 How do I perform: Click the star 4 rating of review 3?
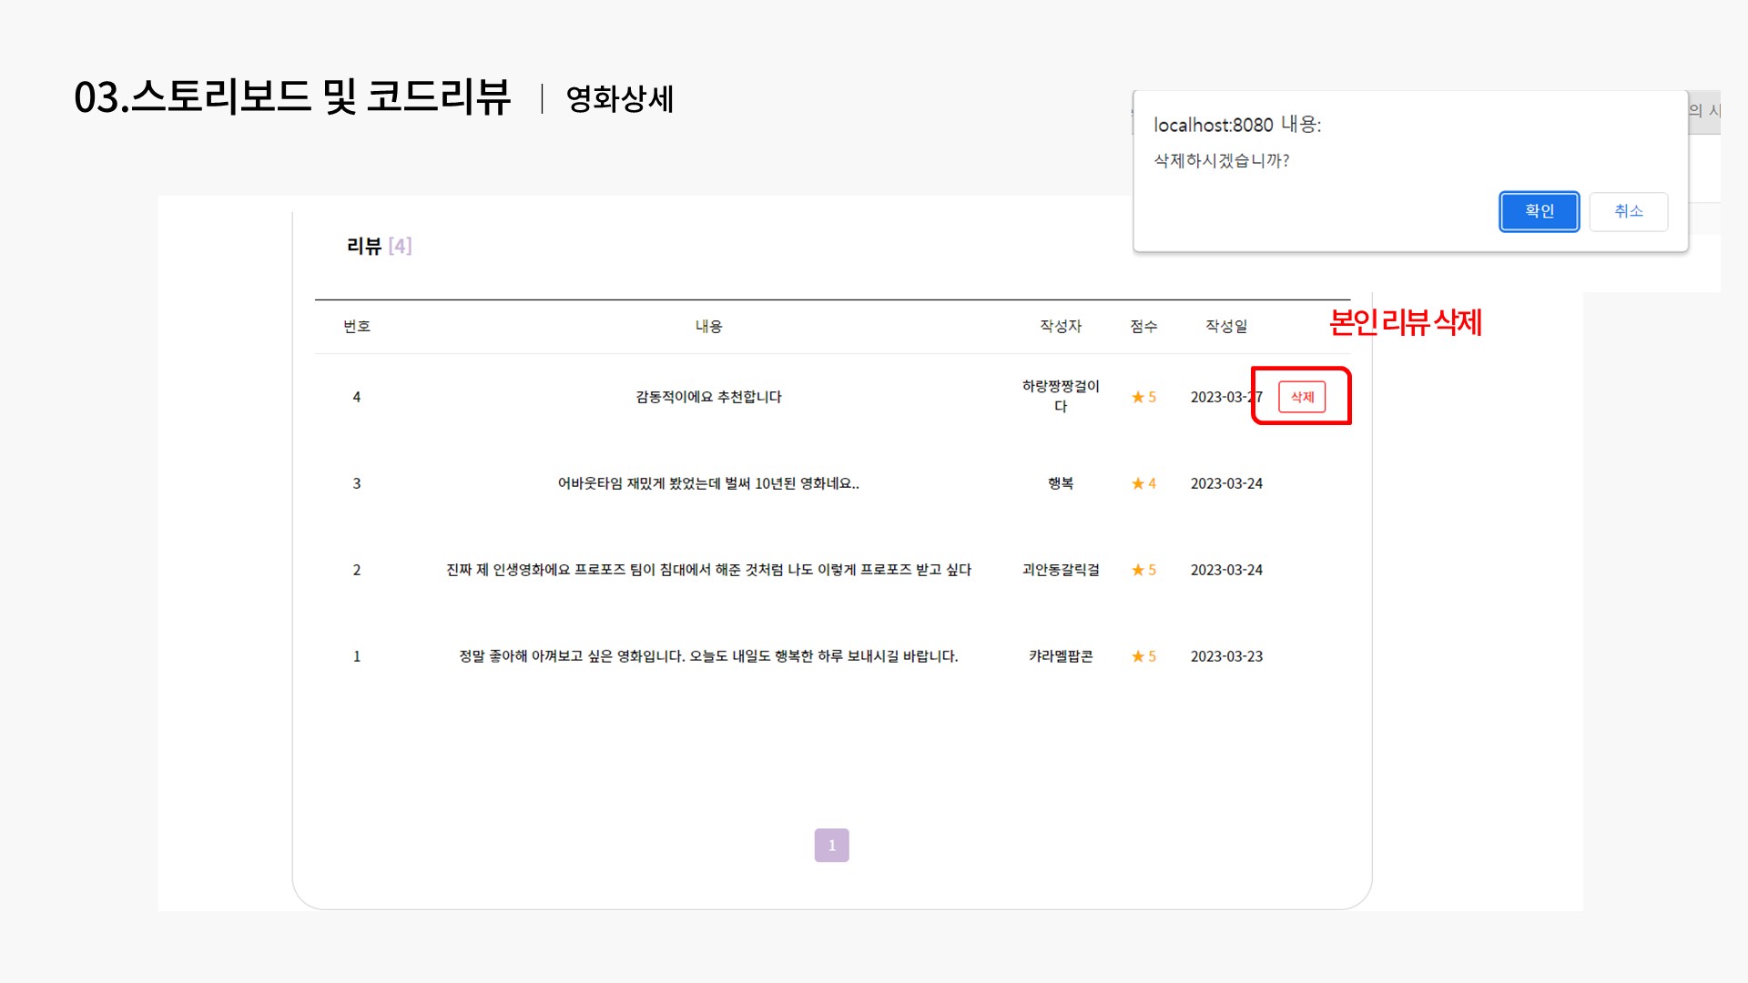tap(1143, 483)
